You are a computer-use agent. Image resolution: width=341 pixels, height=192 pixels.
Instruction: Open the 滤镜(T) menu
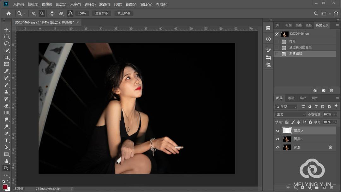pyautogui.click(x=105, y=4)
